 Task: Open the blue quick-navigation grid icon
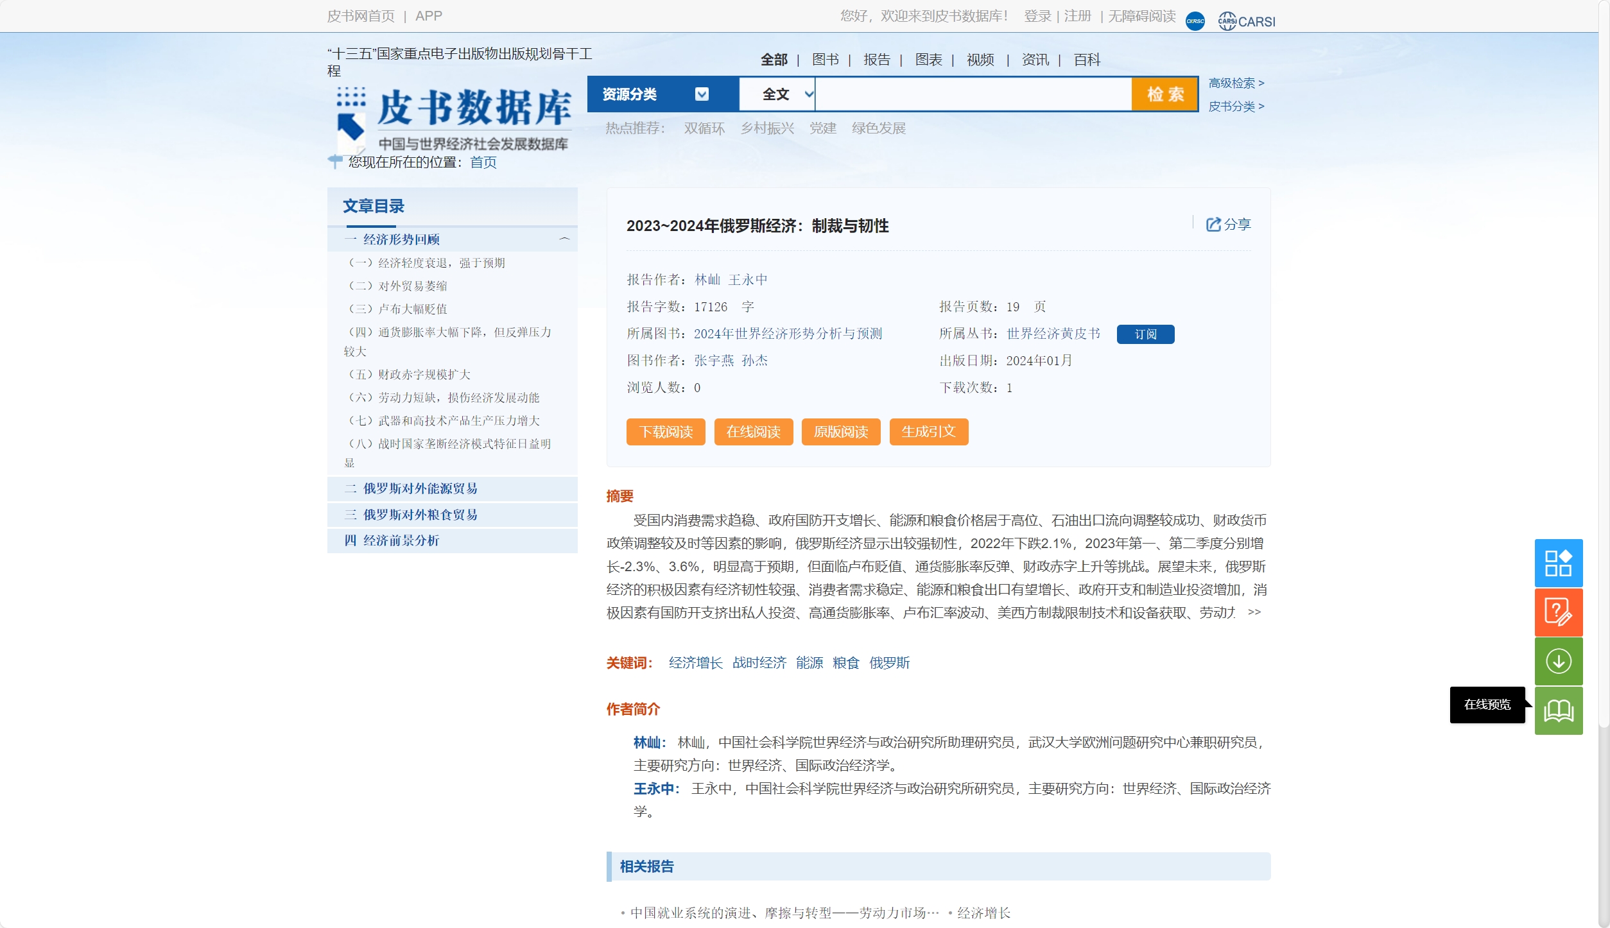click(x=1559, y=563)
